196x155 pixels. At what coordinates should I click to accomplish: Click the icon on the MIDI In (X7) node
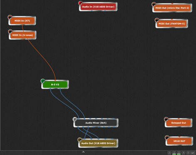[10, 17]
